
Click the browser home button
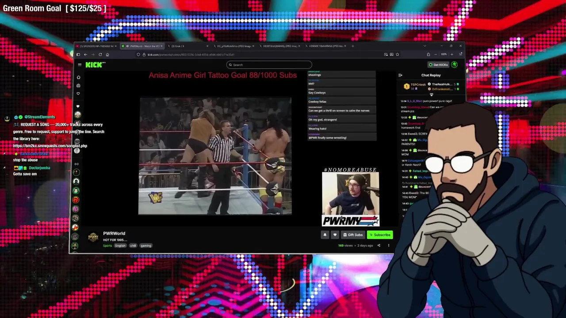pyautogui.click(x=107, y=54)
